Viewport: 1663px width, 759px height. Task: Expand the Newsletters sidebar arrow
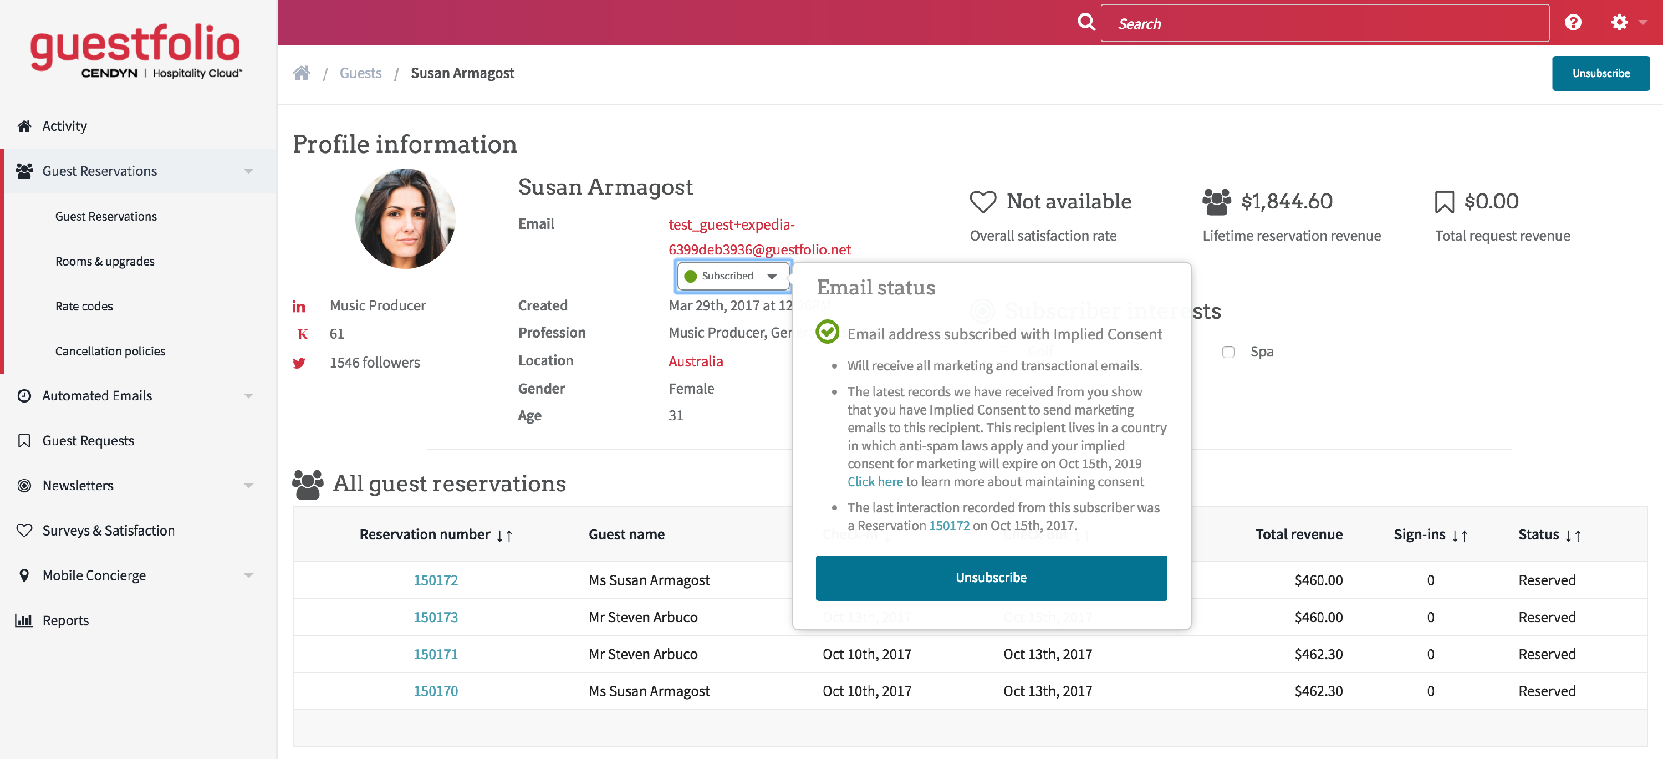click(x=248, y=485)
